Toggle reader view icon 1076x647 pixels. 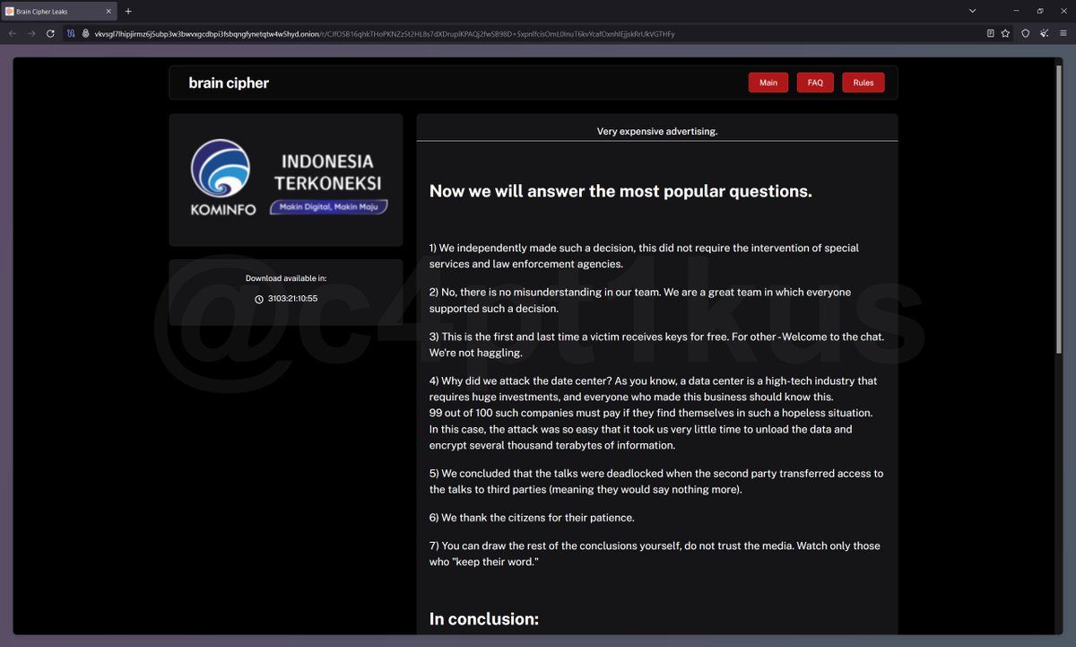tap(990, 33)
